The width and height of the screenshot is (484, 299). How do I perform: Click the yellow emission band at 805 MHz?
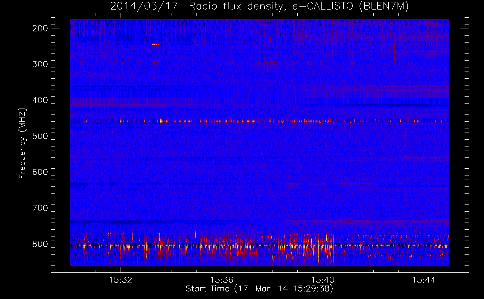click(x=260, y=246)
